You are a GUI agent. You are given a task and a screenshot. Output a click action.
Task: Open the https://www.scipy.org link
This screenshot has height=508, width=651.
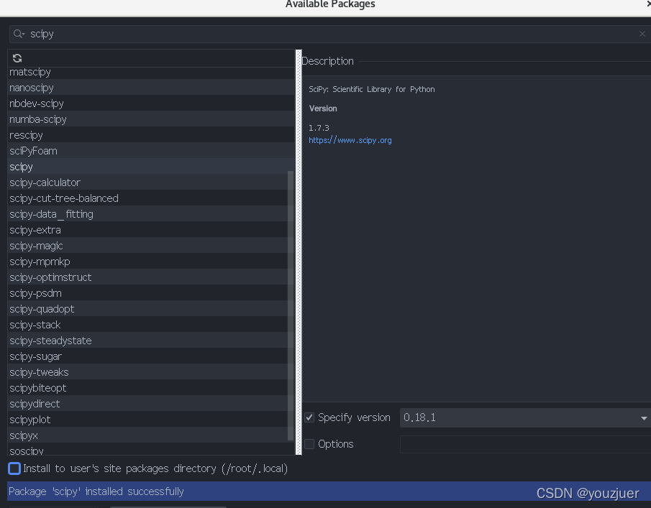point(350,140)
